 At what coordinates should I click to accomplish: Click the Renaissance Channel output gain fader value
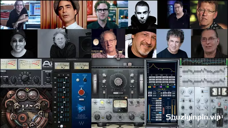pyautogui.click(x=168, y=107)
